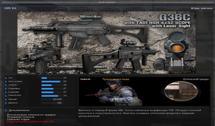Click the Точность stat label
This screenshot has width=215, height=126.
point(13,85)
